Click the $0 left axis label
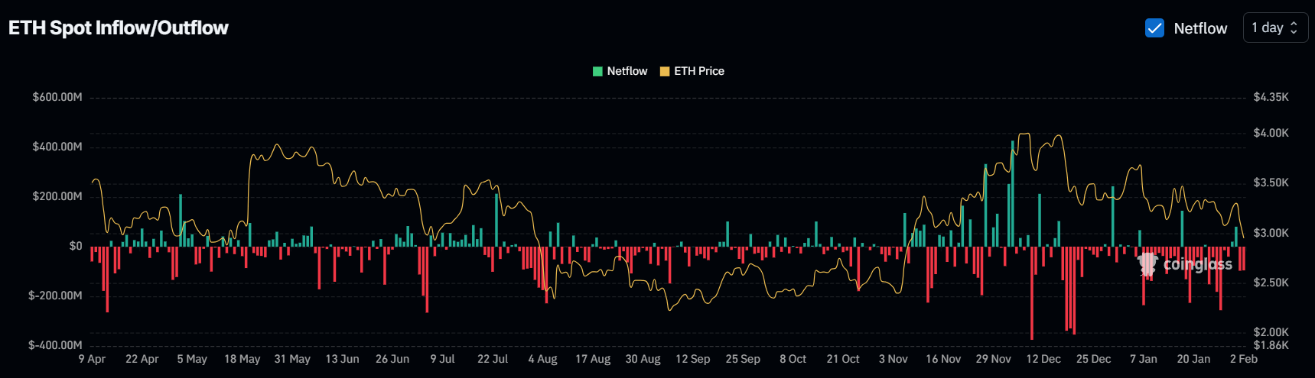Viewport: 1315px width, 378px height. (76, 246)
